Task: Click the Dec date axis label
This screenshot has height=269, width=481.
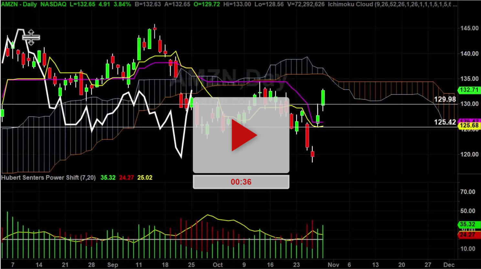Action: pyautogui.click(x=449, y=265)
